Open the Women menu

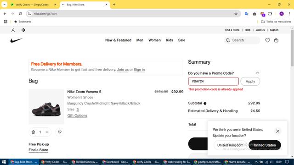click(154, 40)
